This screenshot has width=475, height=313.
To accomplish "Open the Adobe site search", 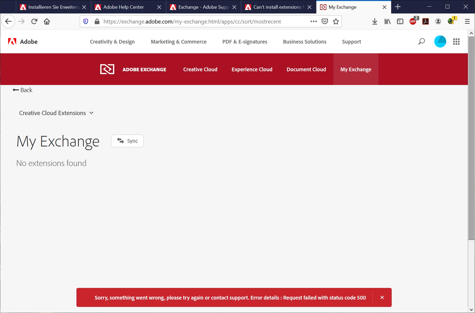I will coord(422,41).
